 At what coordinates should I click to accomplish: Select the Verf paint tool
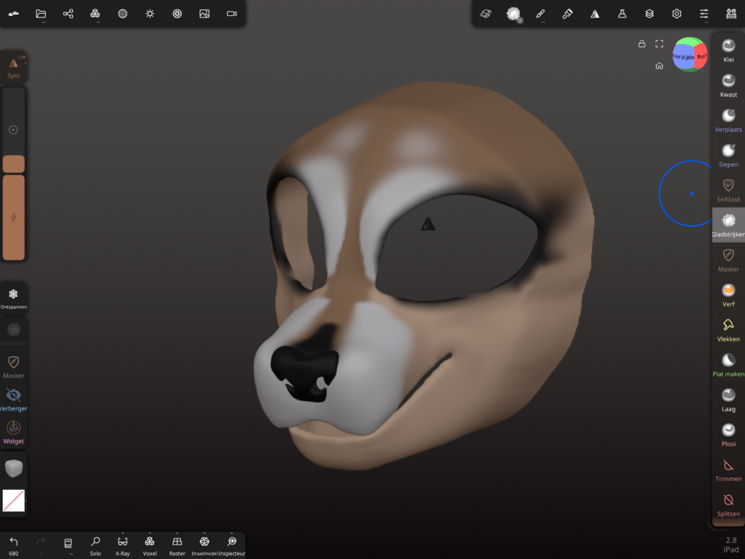tap(728, 295)
